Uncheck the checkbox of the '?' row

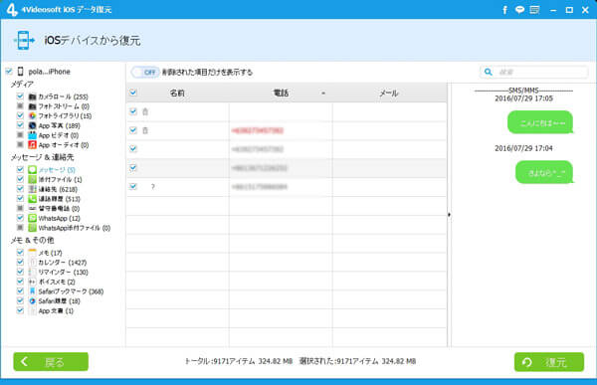133,186
